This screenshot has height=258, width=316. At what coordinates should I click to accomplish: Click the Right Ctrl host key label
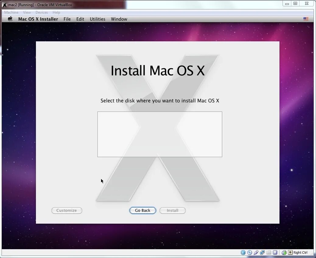point(300,253)
